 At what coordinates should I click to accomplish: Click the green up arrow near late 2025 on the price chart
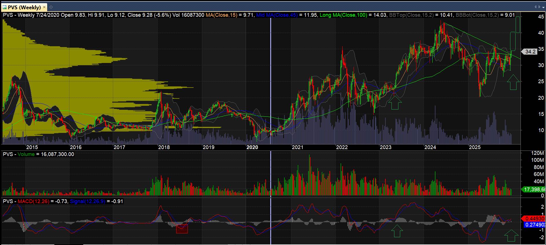click(x=513, y=82)
